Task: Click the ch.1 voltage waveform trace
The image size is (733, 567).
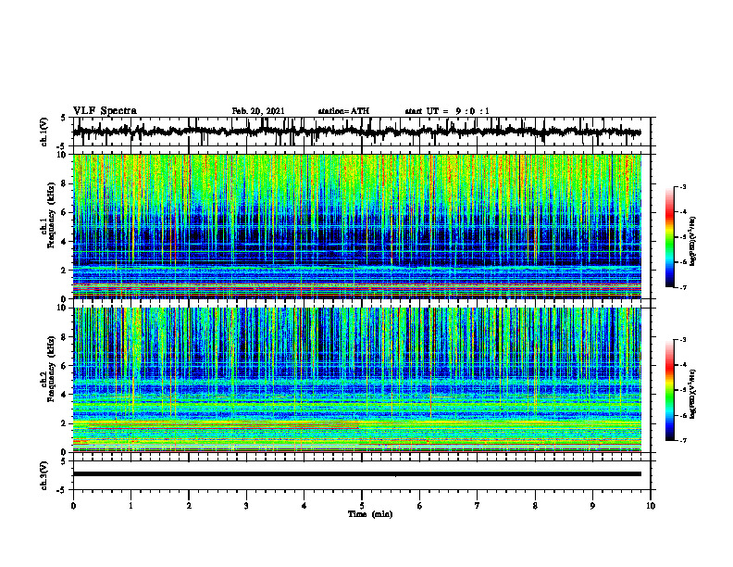Action: click(356, 132)
